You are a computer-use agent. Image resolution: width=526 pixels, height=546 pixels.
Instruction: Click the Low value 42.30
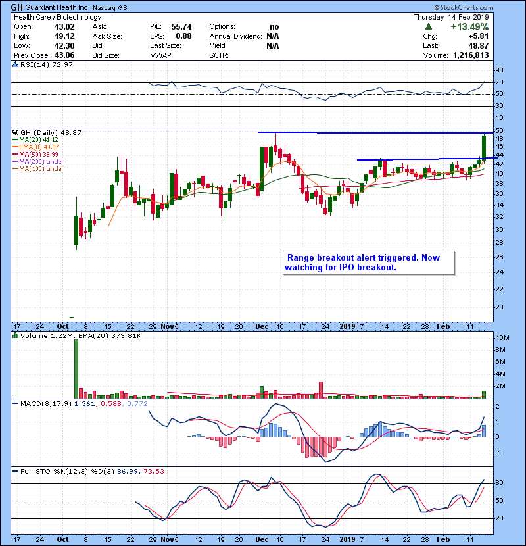[x=64, y=45]
